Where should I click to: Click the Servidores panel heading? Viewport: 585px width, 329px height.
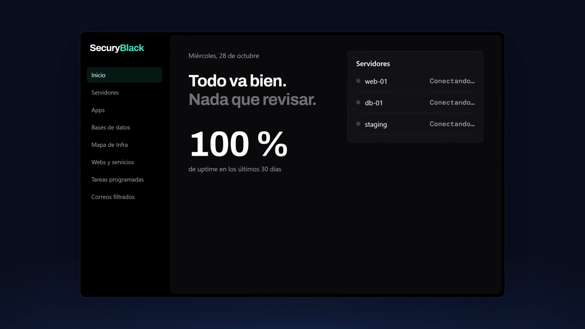coord(373,64)
